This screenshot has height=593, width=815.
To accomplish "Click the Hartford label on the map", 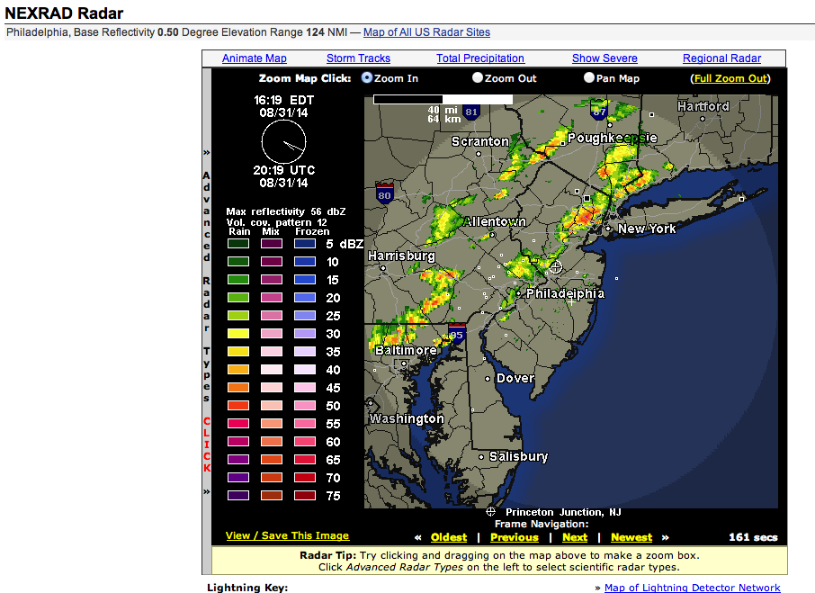I will point(703,106).
